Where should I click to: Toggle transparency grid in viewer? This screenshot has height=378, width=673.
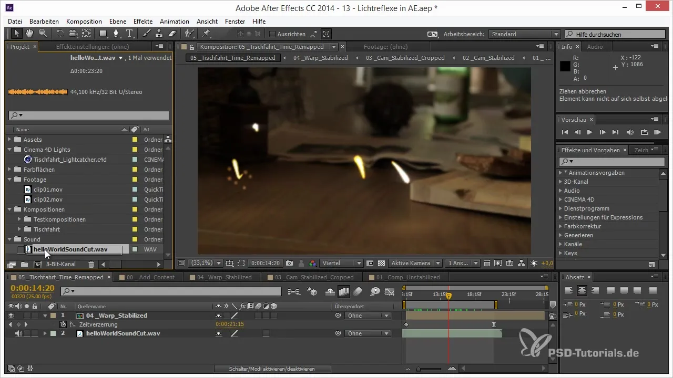[x=382, y=263]
